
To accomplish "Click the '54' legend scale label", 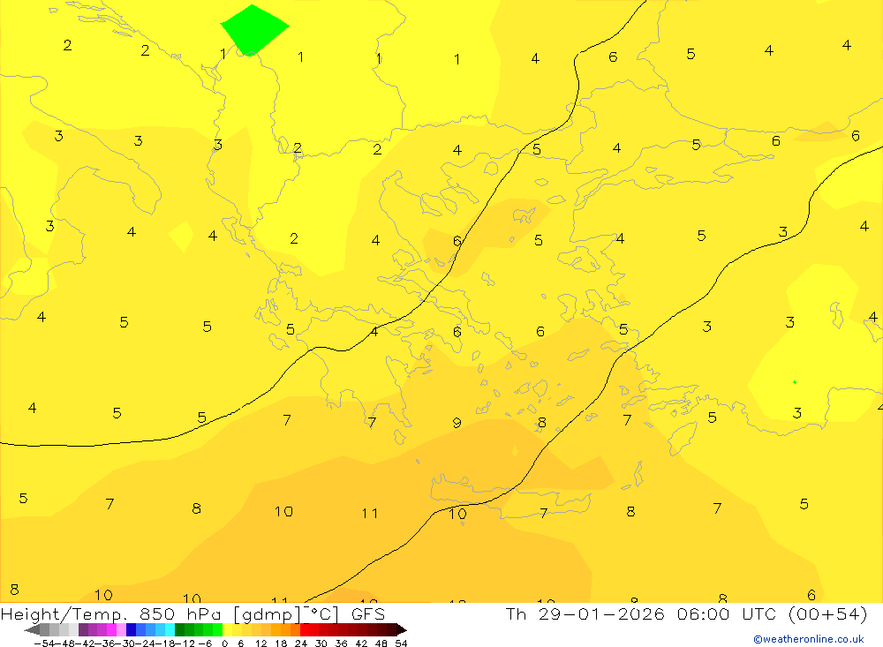I will coord(401,643).
